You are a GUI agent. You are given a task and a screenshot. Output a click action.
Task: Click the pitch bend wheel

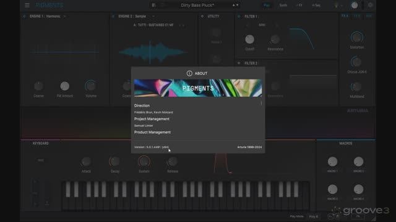35,193
